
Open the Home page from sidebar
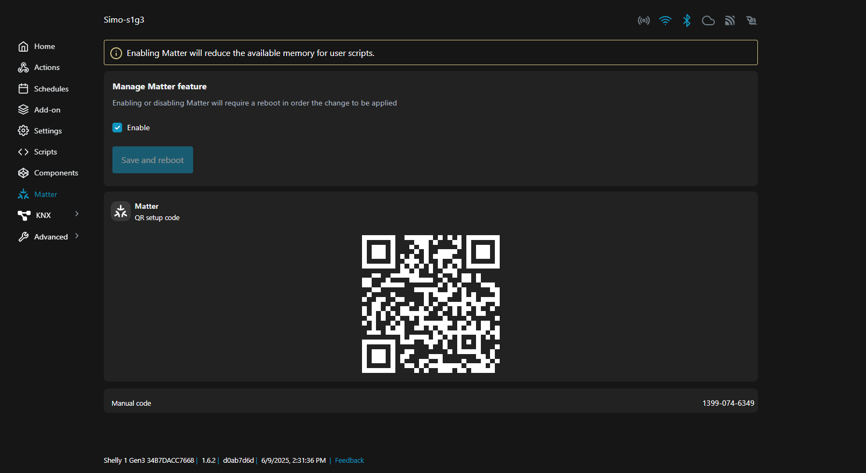tap(44, 47)
